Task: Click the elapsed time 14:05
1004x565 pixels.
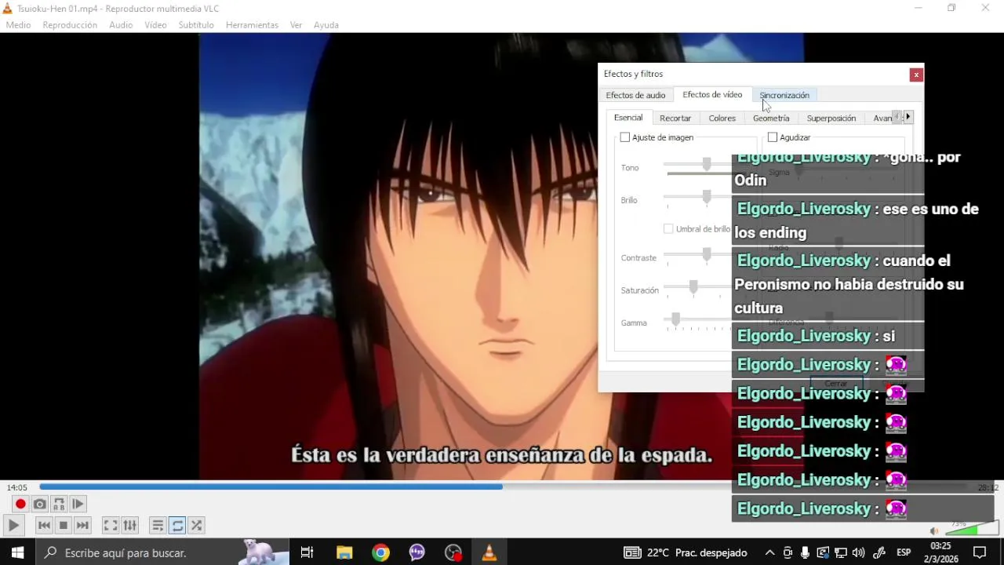Action: tap(16, 487)
